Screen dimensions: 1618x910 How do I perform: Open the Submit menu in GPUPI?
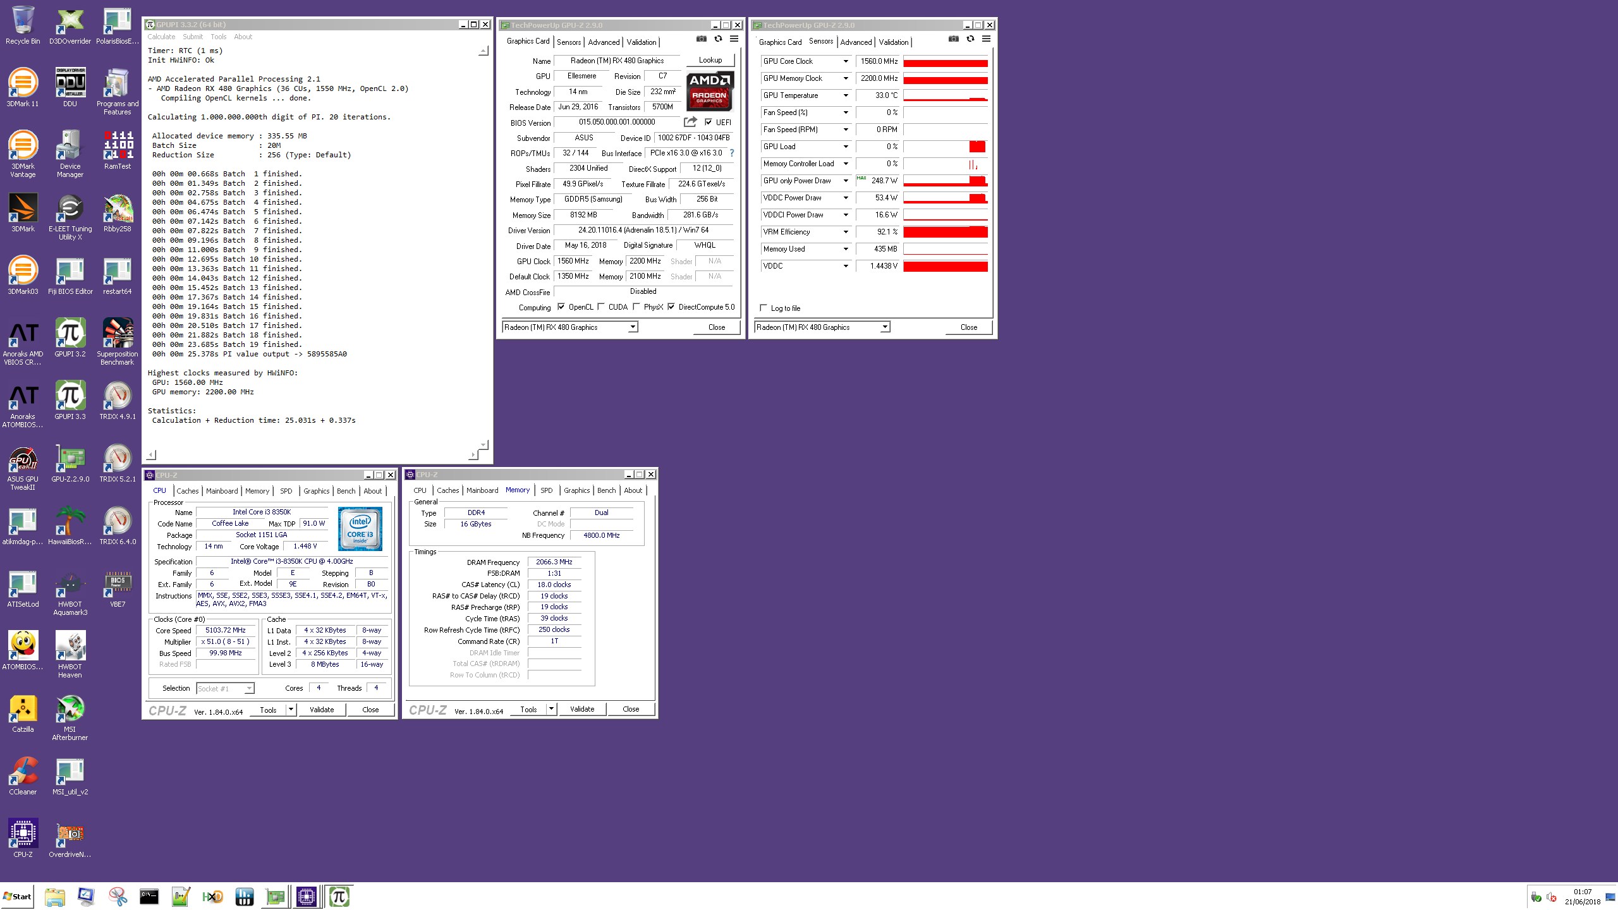pyautogui.click(x=193, y=37)
